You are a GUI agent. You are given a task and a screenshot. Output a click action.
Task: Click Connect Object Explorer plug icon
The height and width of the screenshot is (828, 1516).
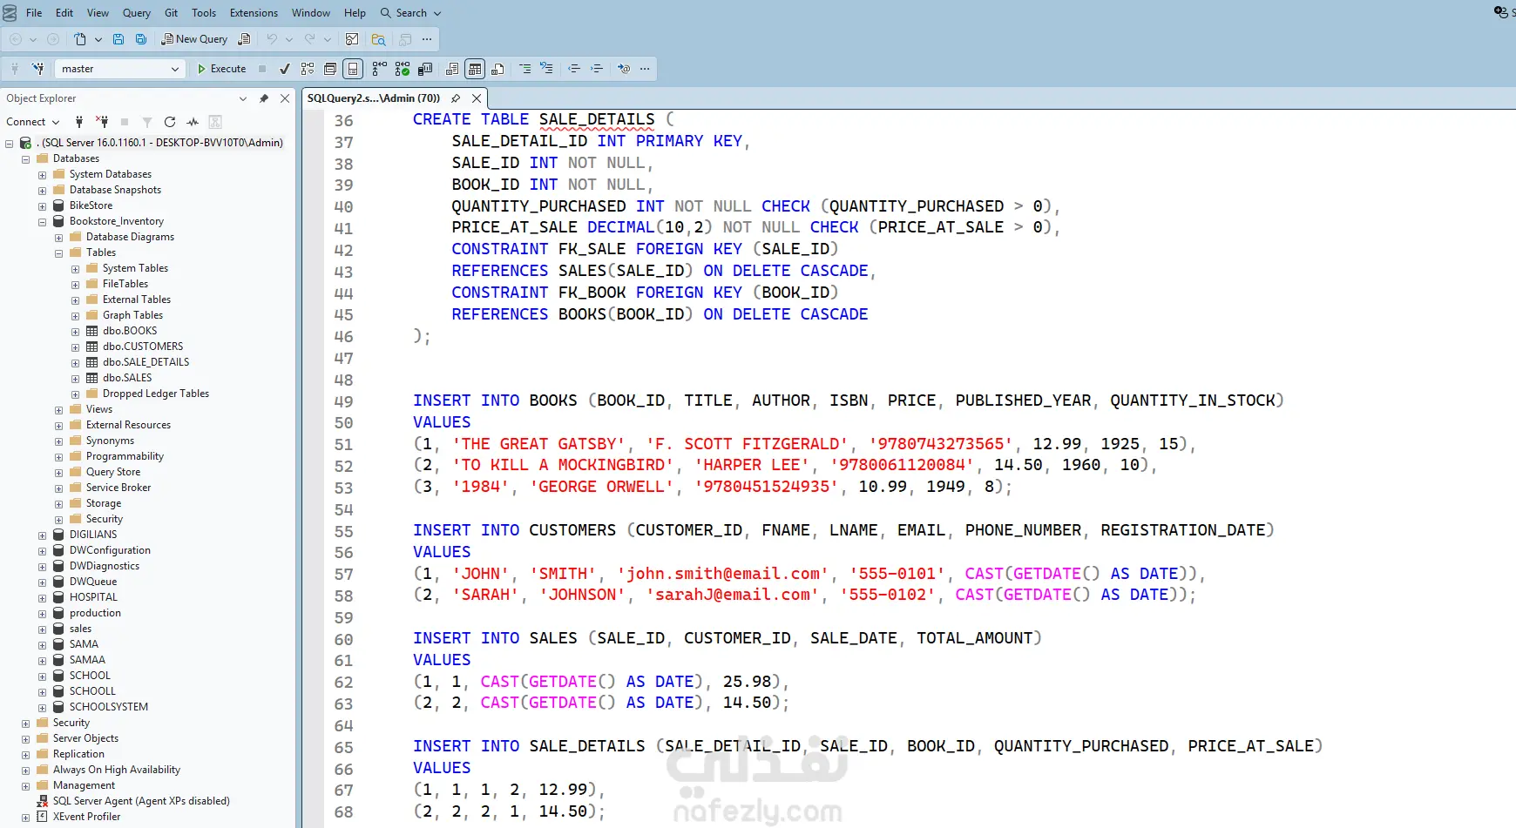click(79, 122)
